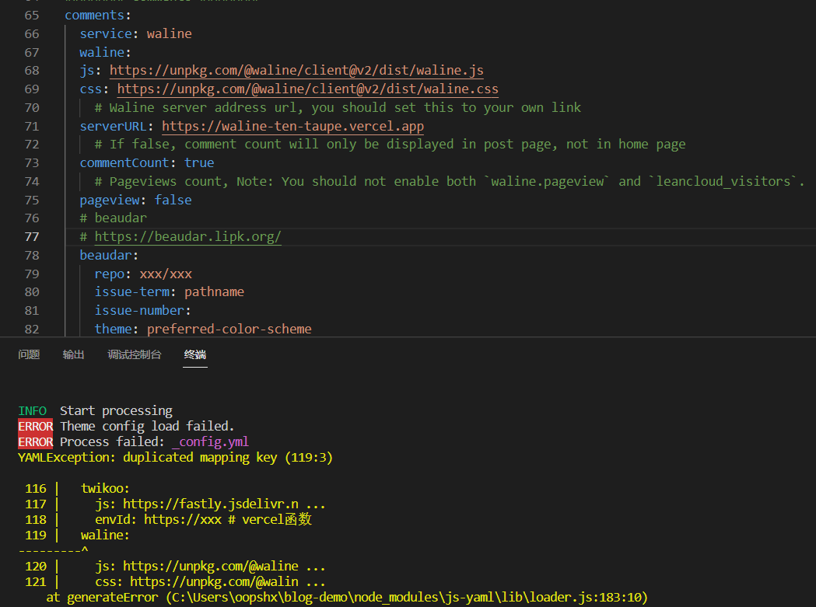Click the service: waline line in editor
The height and width of the screenshot is (607, 816).
pos(136,33)
